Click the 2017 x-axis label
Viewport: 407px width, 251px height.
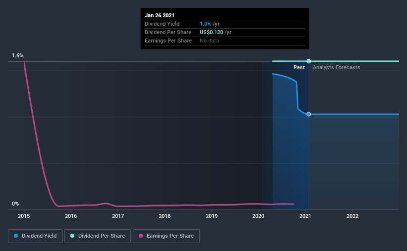[x=118, y=216]
